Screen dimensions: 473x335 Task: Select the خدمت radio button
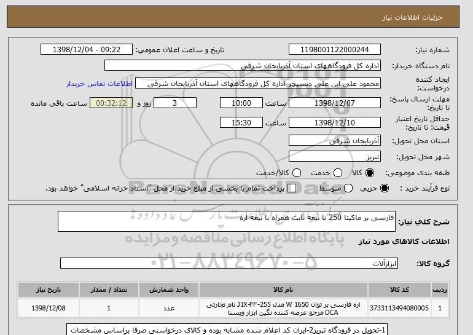[338, 173]
